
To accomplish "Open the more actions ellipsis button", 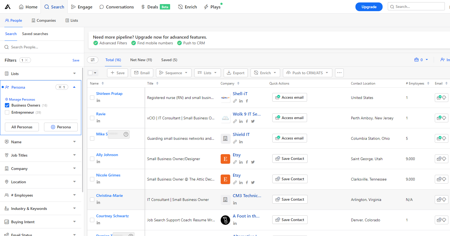I will point(339,73).
